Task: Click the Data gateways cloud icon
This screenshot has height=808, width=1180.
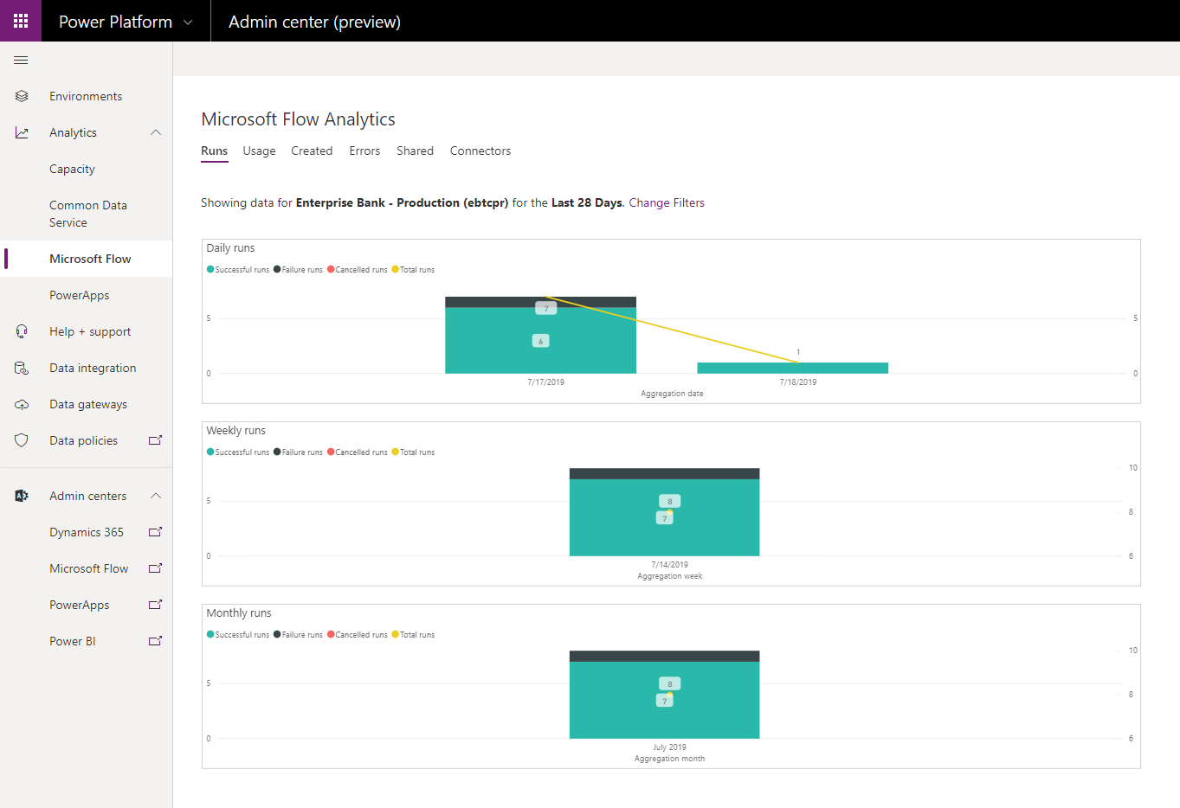Action: (x=22, y=404)
